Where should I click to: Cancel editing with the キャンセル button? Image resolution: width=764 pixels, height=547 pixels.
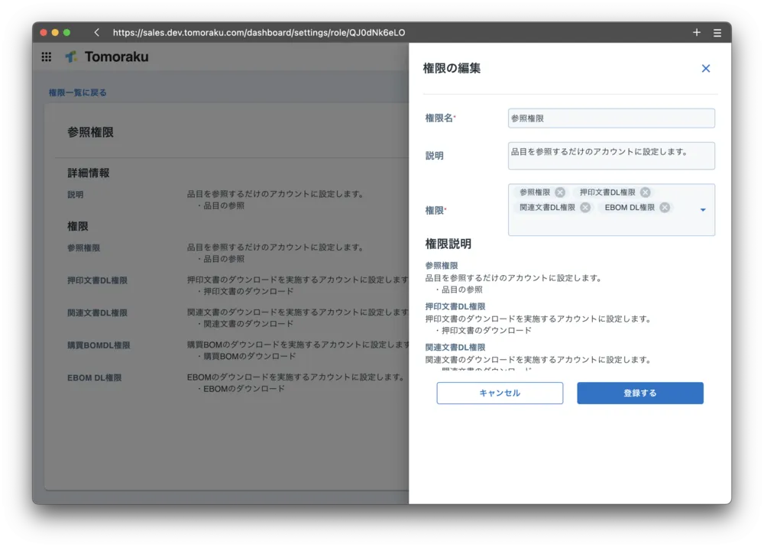point(500,393)
